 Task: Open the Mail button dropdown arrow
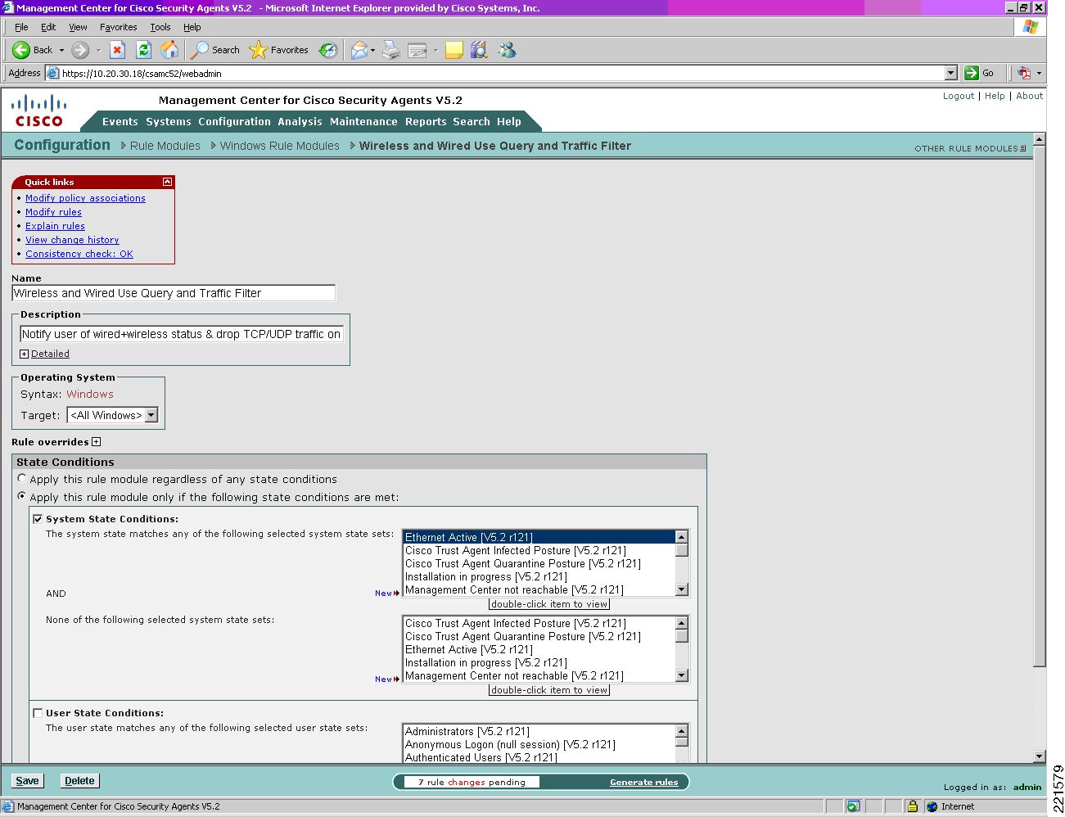(372, 51)
